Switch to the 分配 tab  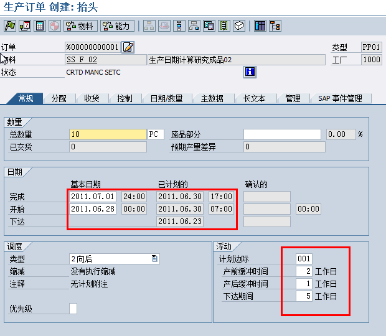point(59,98)
